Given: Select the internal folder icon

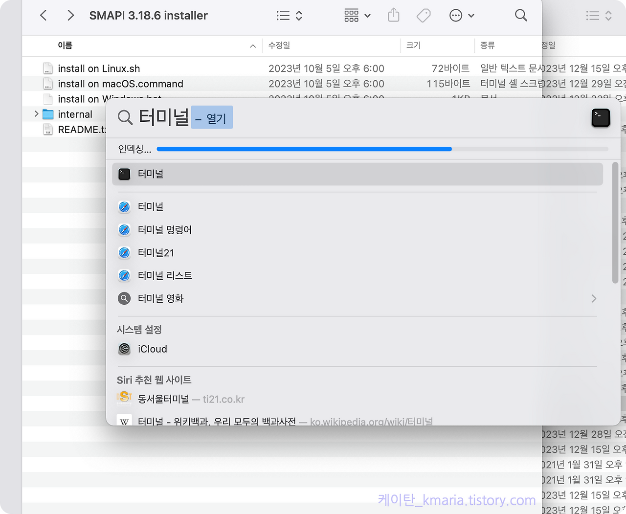Looking at the screenshot, I should tap(48, 114).
